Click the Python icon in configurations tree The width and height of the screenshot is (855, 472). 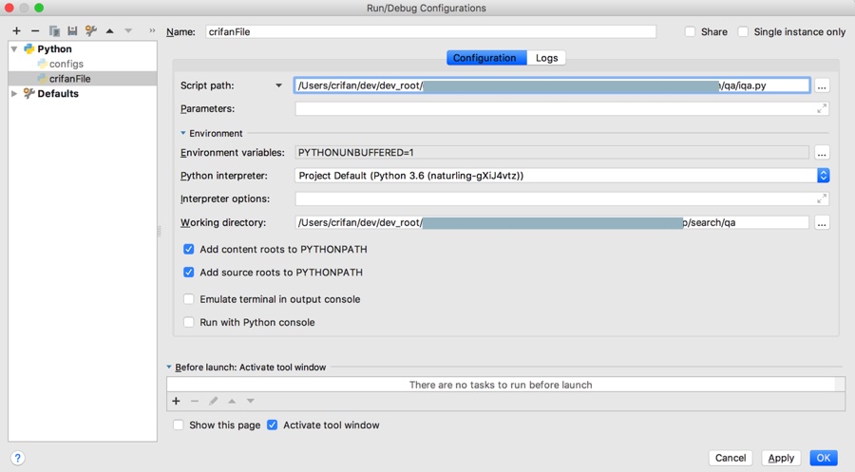[28, 49]
